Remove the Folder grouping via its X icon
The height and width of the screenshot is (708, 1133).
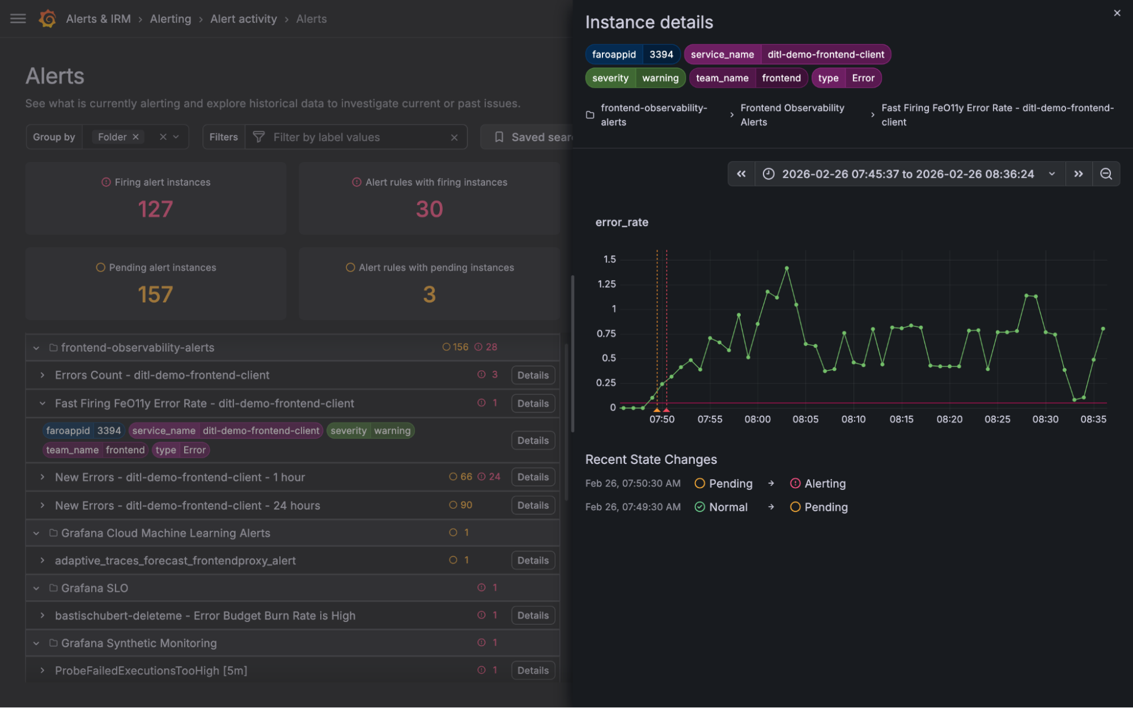click(135, 137)
